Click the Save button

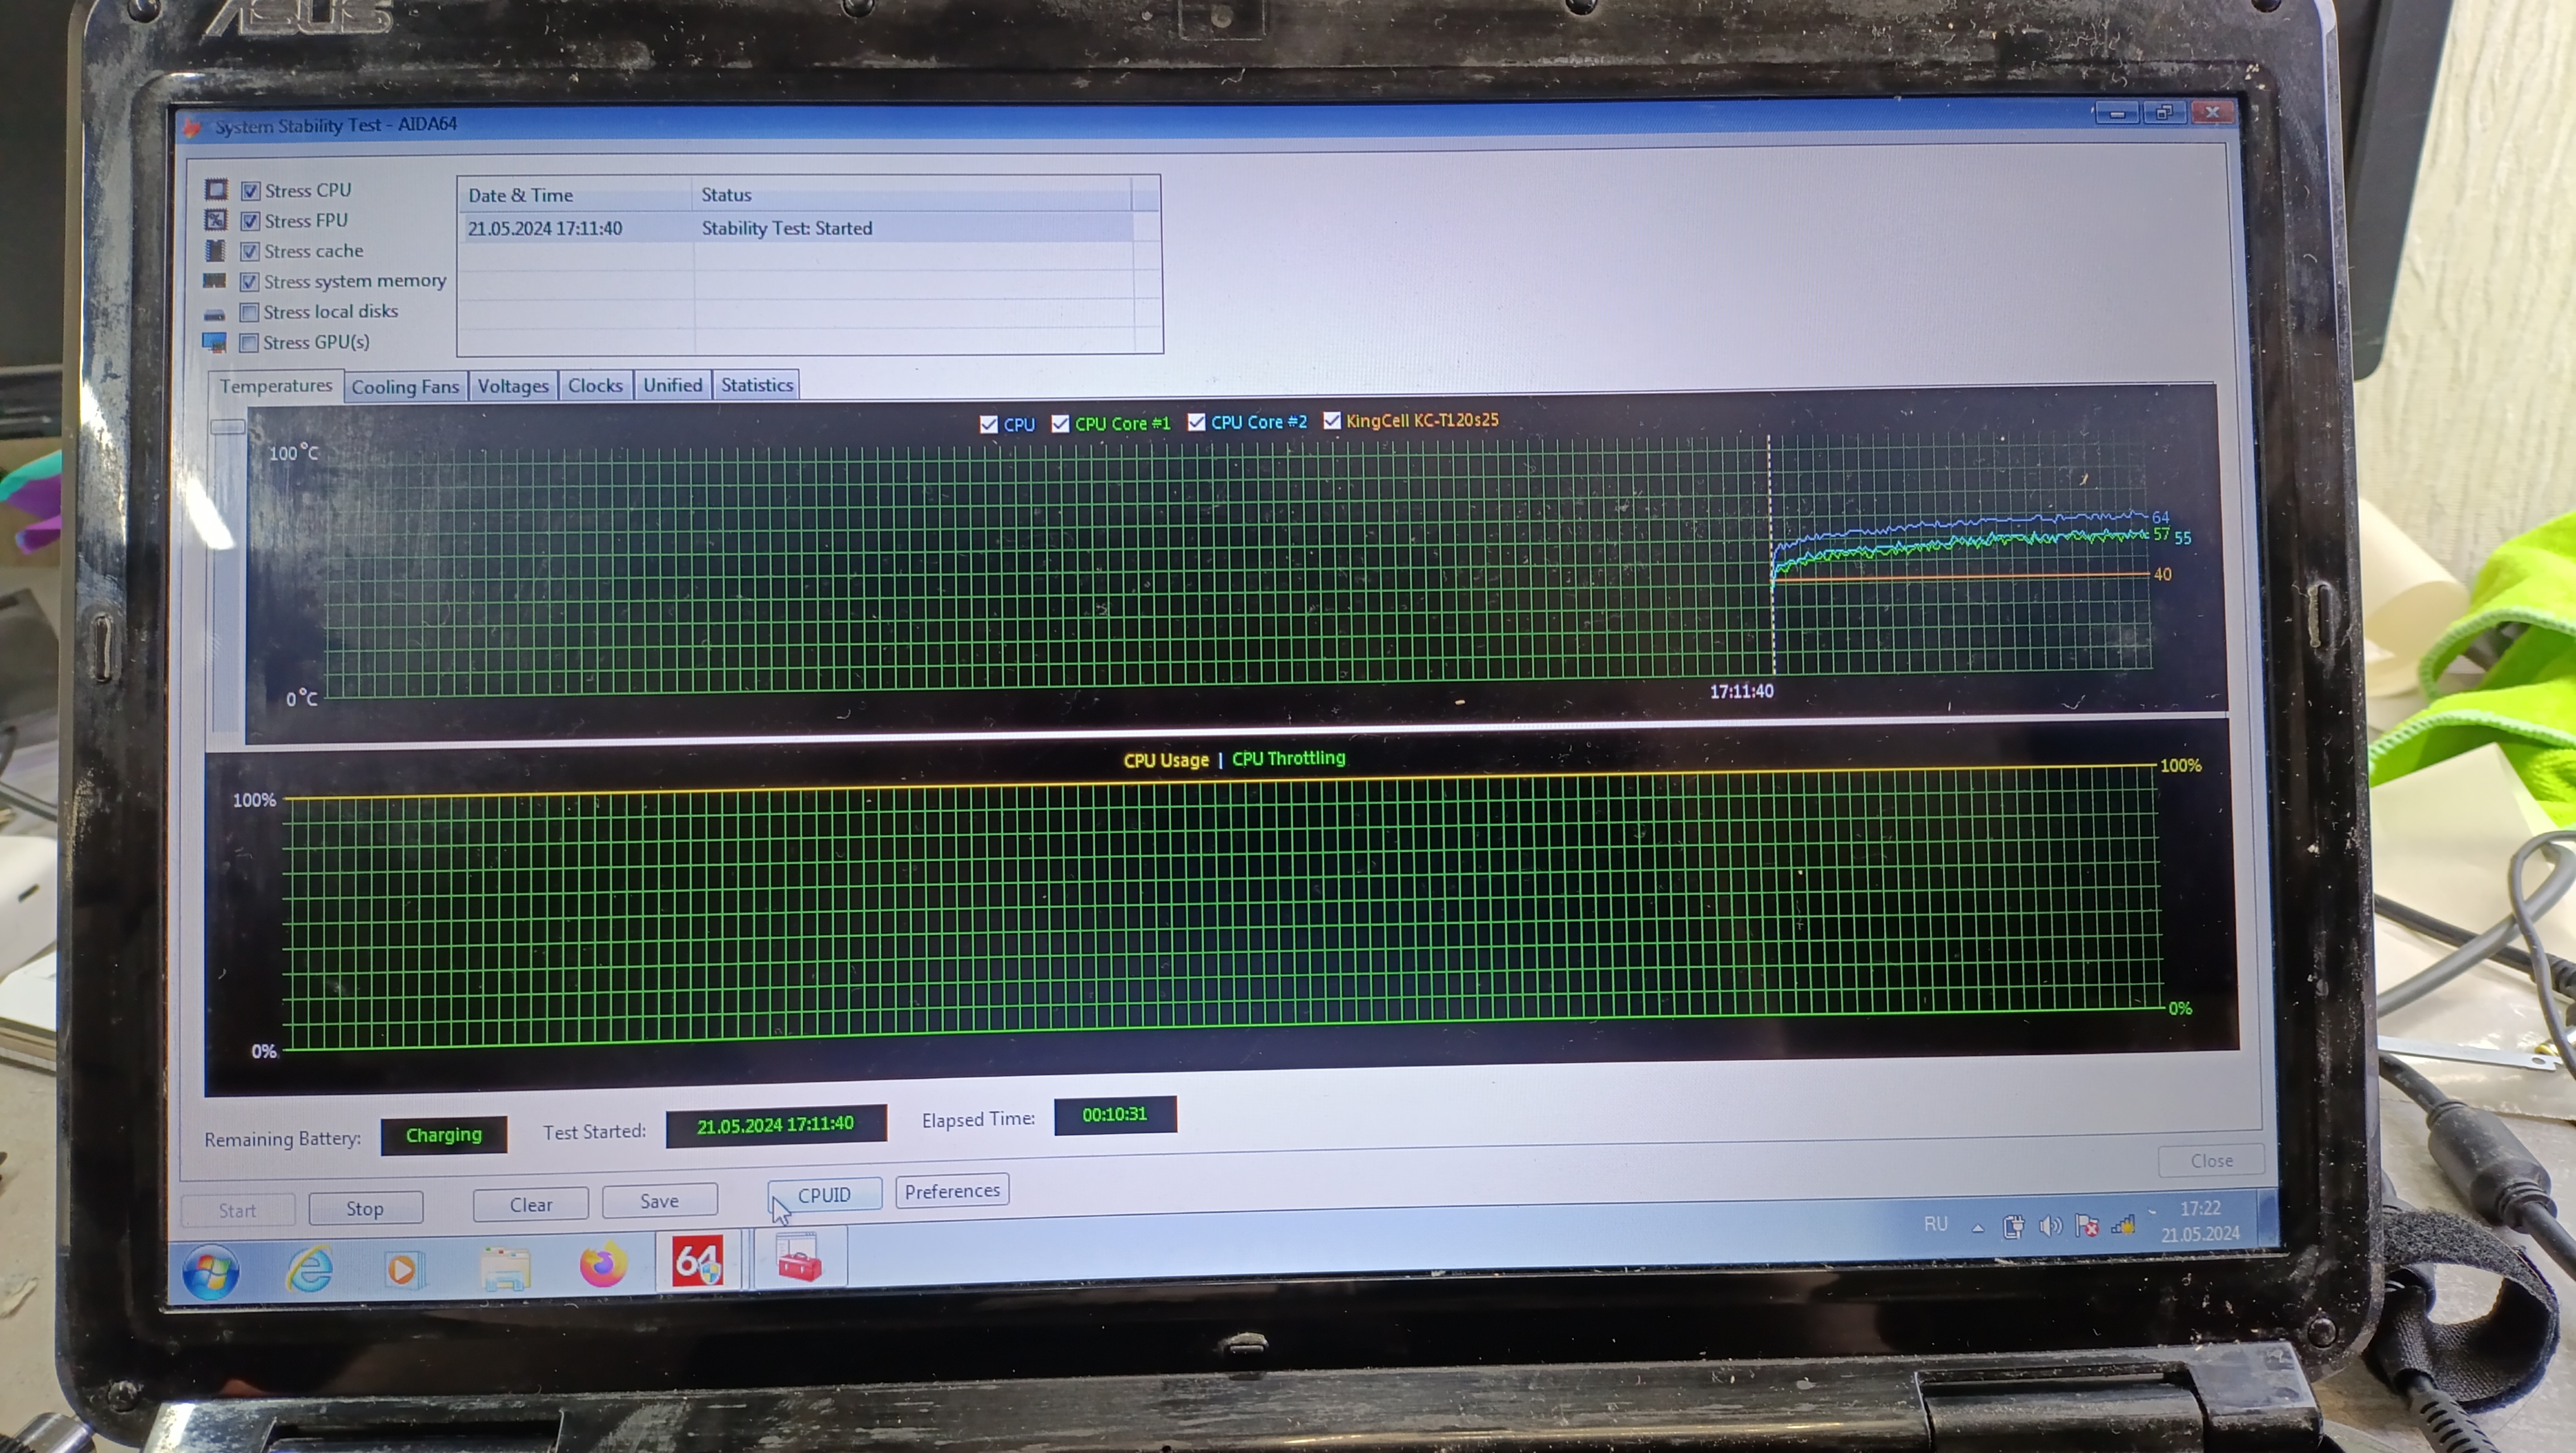[x=660, y=1200]
